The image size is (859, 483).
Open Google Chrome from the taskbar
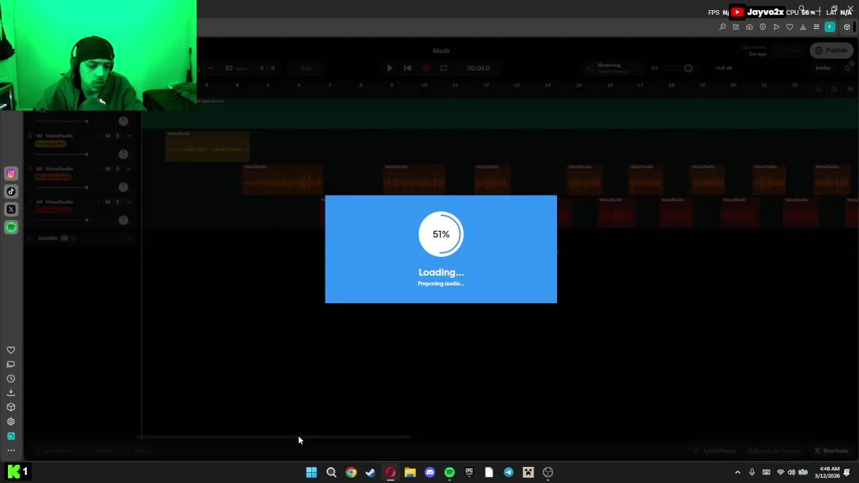(x=351, y=472)
